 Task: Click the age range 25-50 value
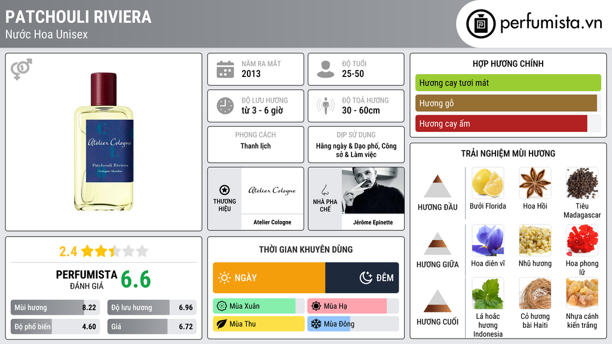tap(353, 73)
